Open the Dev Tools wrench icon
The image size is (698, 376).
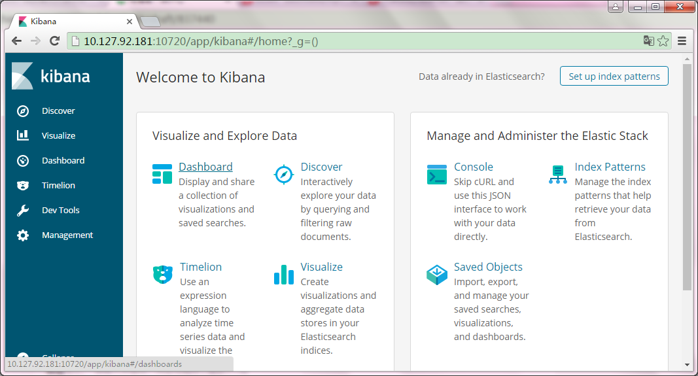pyautogui.click(x=23, y=211)
